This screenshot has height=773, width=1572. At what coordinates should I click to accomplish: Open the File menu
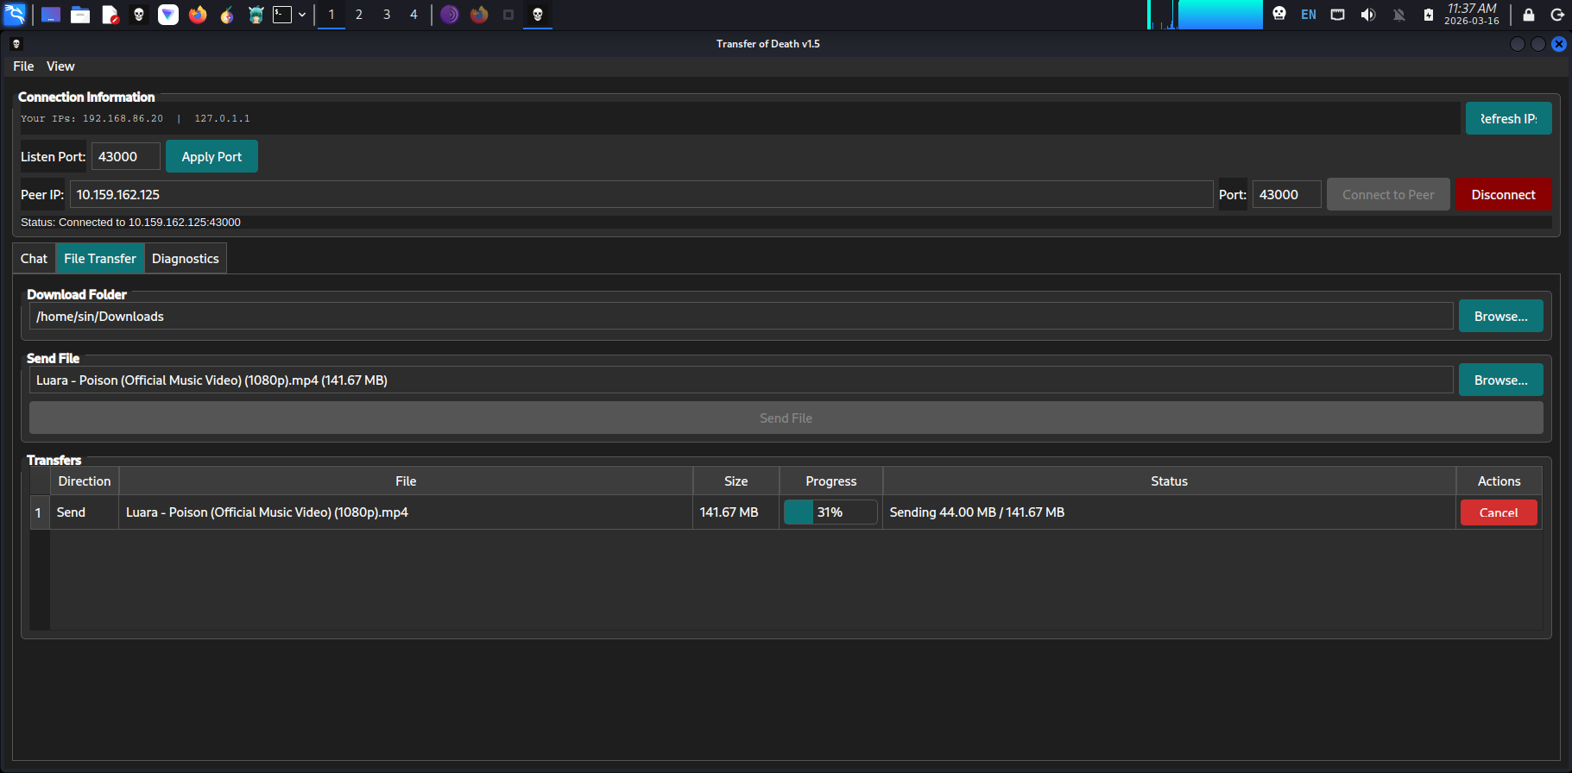pyautogui.click(x=23, y=66)
